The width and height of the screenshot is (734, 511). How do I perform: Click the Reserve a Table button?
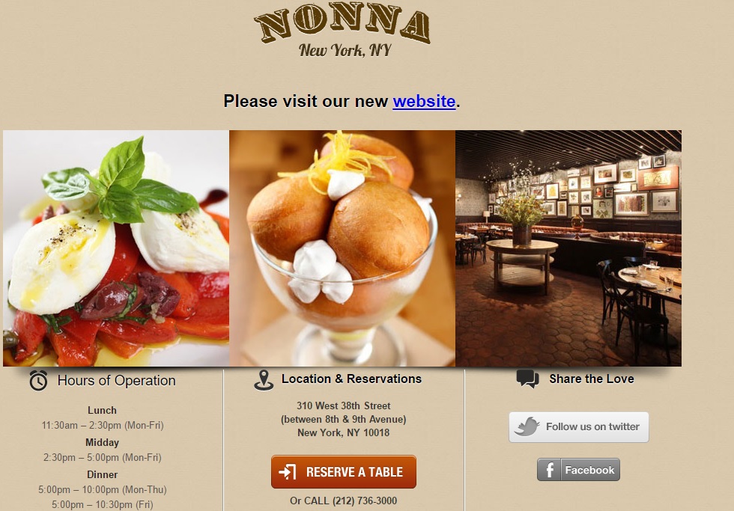tap(344, 472)
